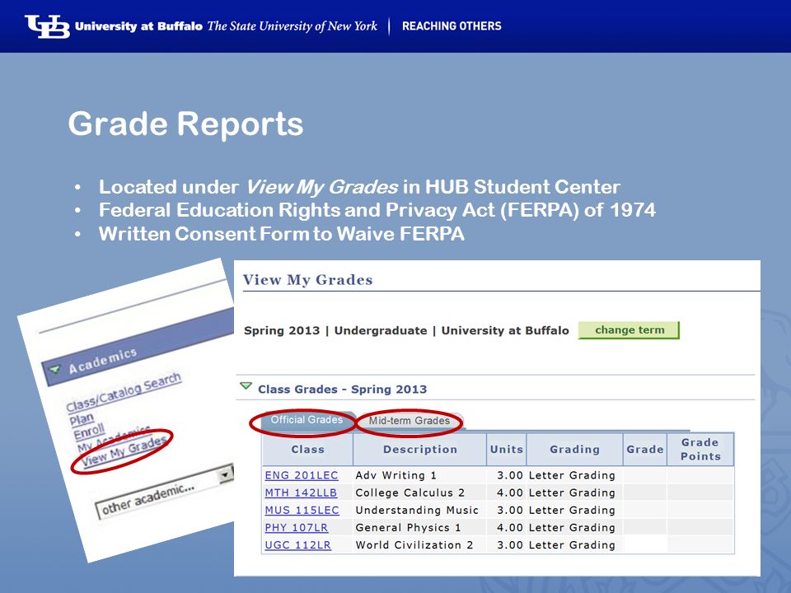Switch to Official Grades tab
Image resolution: width=791 pixels, height=593 pixels.
pyautogui.click(x=307, y=420)
